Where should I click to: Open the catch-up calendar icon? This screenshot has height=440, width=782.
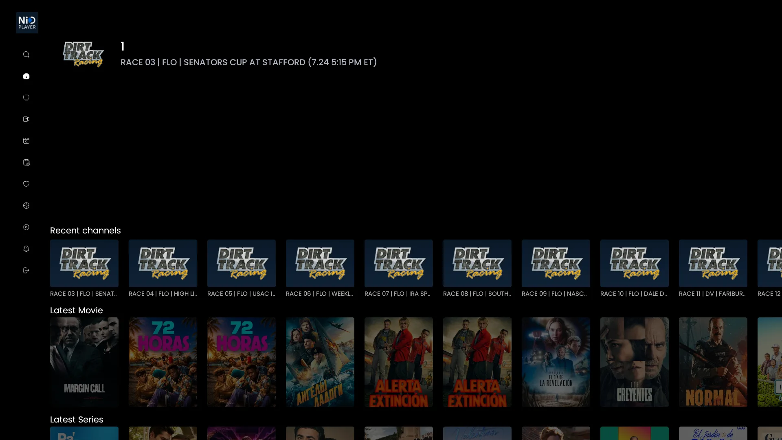[x=26, y=163]
